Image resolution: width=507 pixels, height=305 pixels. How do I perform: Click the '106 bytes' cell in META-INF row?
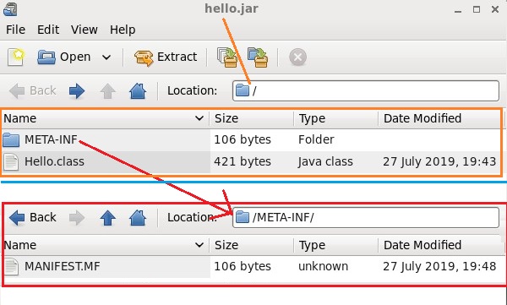point(243,139)
